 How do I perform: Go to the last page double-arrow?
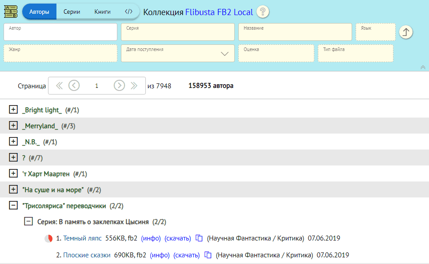pyautogui.click(x=134, y=86)
